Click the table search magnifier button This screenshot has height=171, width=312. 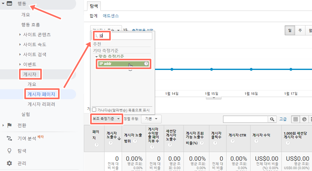click(272, 119)
